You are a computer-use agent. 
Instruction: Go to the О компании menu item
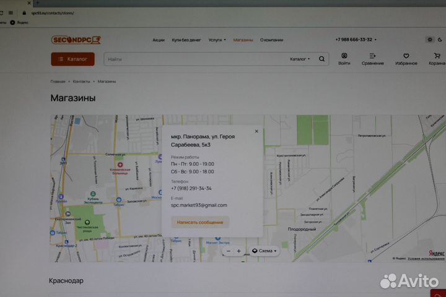[271, 40]
